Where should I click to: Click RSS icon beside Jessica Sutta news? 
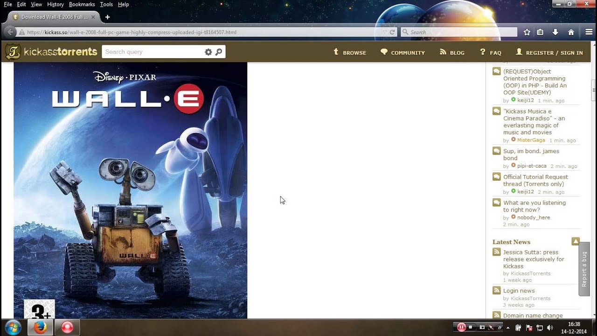[x=497, y=252]
